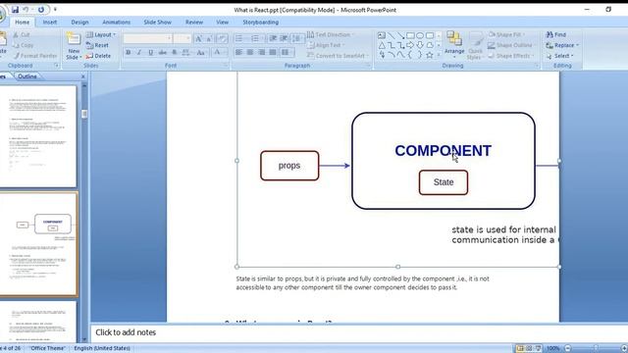The height and width of the screenshot is (353, 628).
Task: Click the Reset slide button
Action: click(x=97, y=45)
